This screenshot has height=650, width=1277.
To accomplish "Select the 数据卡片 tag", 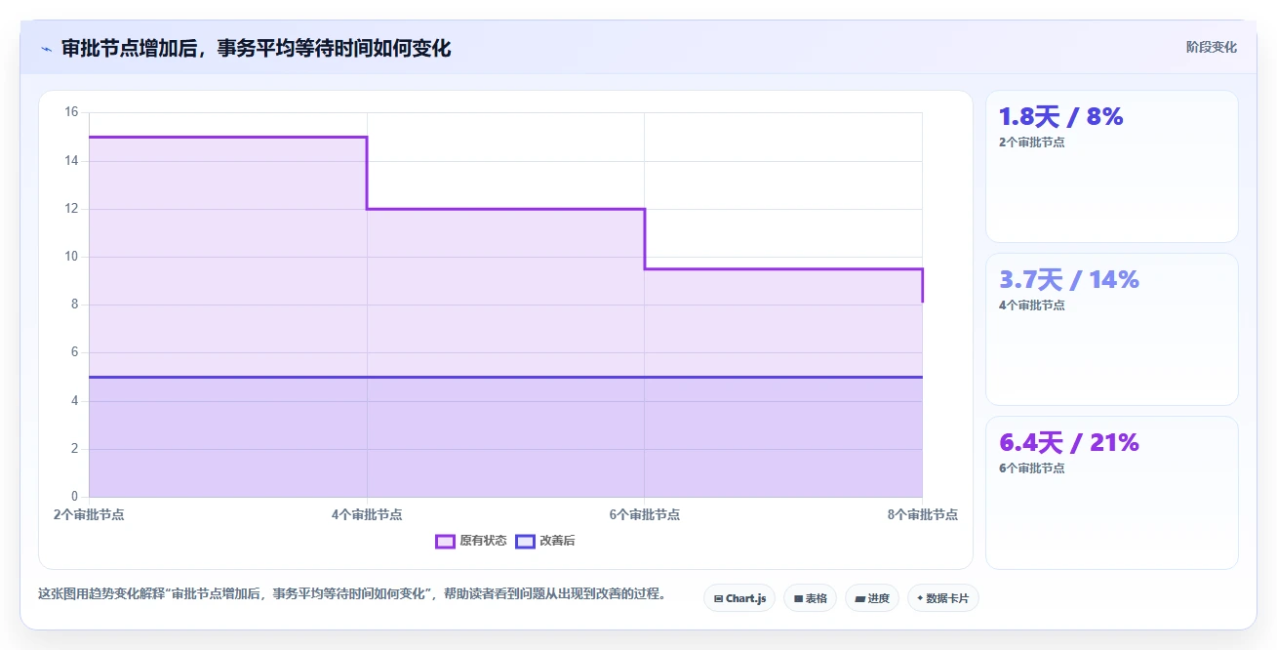I will click(942, 598).
